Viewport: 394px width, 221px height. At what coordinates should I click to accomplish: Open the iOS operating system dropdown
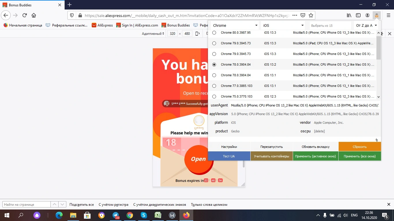pos(283,26)
